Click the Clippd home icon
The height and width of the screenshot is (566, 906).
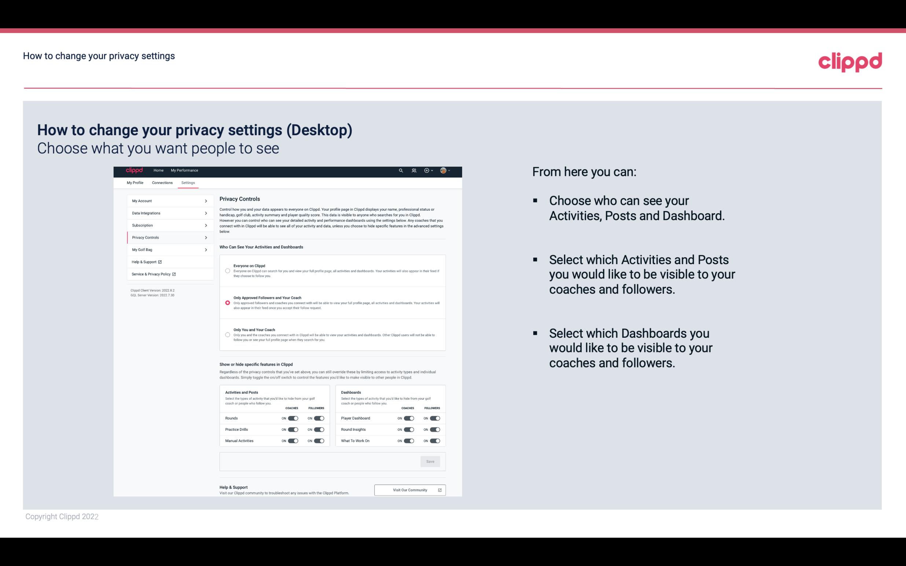pyautogui.click(x=134, y=170)
